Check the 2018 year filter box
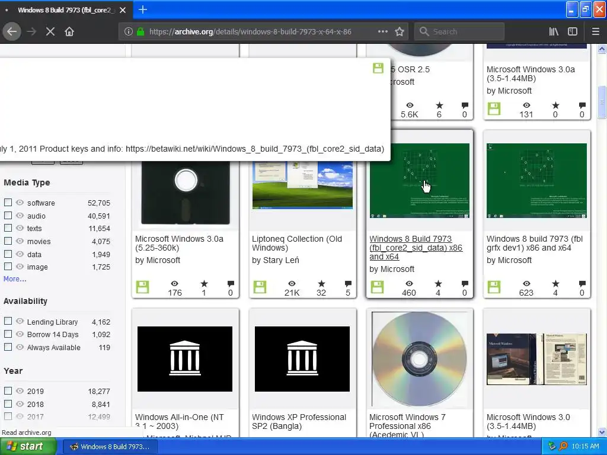The image size is (607, 455). coord(8,403)
